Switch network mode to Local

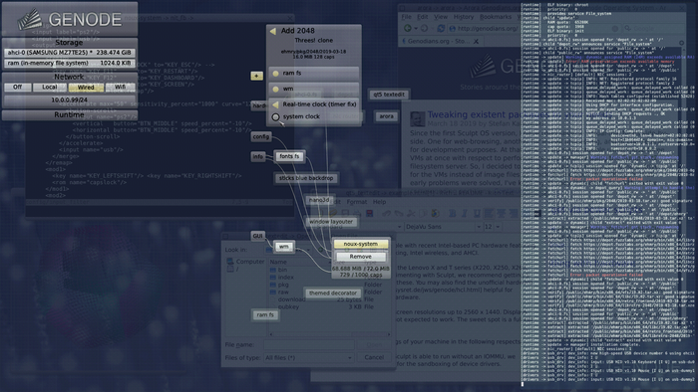50,87
